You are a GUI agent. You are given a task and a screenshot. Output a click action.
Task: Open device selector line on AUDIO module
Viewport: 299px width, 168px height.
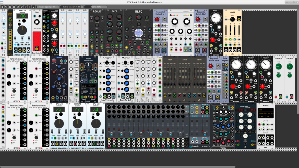click(266, 113)
